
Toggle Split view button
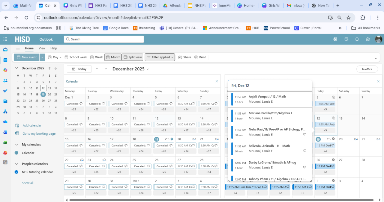tap(133, 57)
